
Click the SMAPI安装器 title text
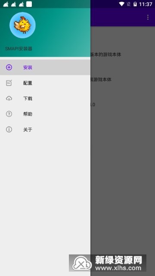(19, 49)
